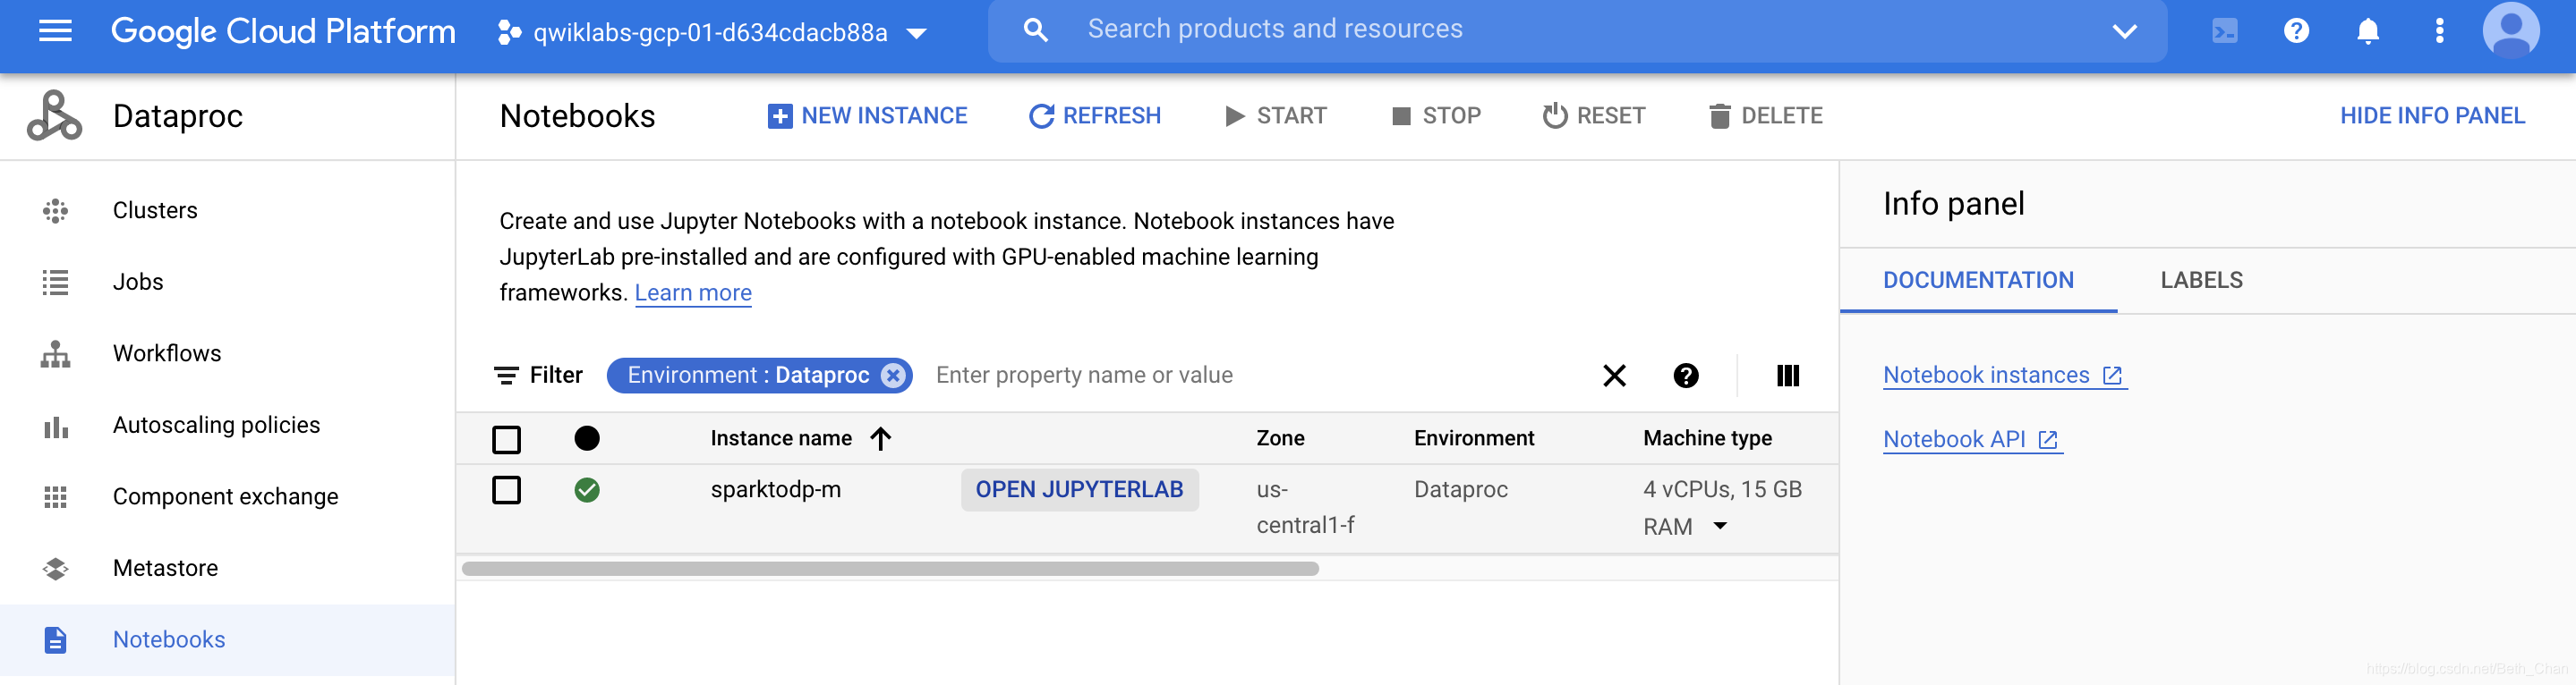Go to Jobs in the sidebar
Screen dimensions: 2576x685
[138, 282]
